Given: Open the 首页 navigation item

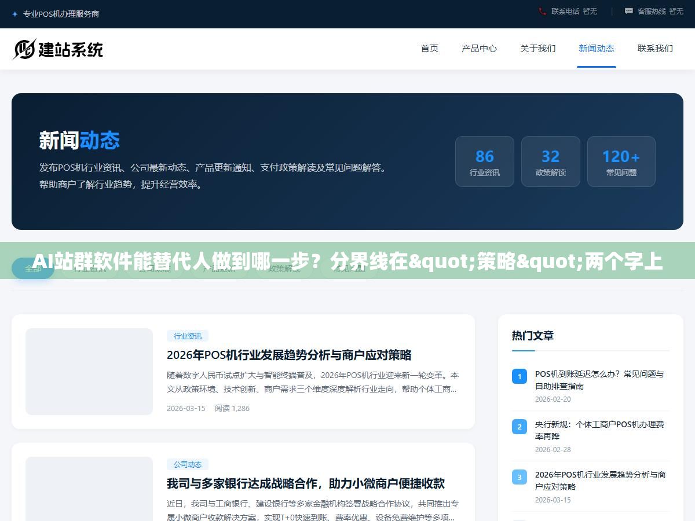Looking at the screenshot, I should click(430, 49).
